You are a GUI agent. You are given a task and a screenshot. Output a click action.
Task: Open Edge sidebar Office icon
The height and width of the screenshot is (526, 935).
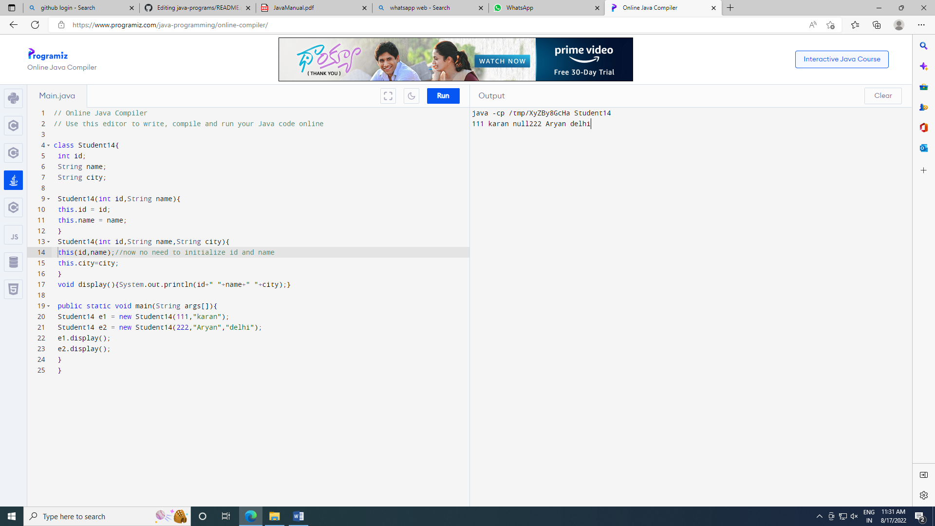coord(923,128)
